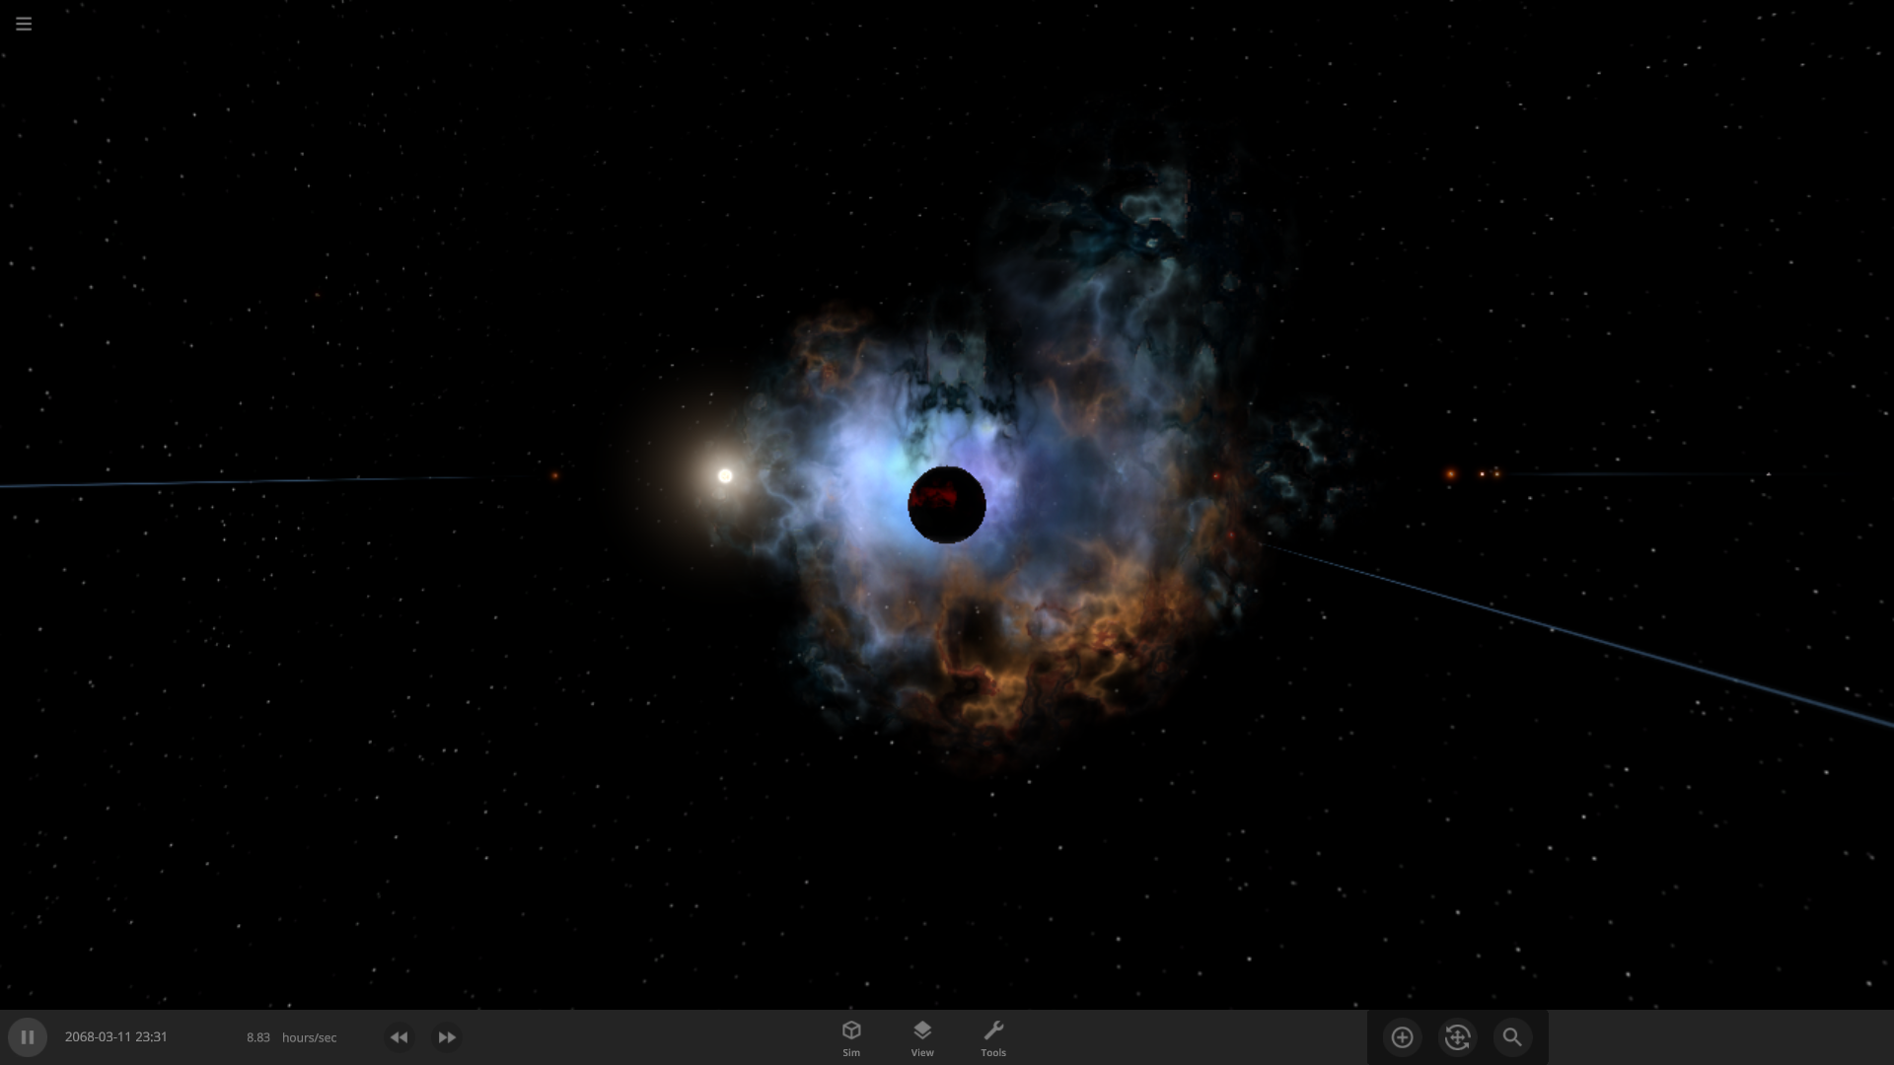The width and height of the screenshot is (1894, 1065).
Task: Open the hours/sec unit selector
Action: tap(309, 1037)
